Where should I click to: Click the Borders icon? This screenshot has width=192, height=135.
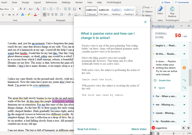pyautogui.click(x=76, y=15)
